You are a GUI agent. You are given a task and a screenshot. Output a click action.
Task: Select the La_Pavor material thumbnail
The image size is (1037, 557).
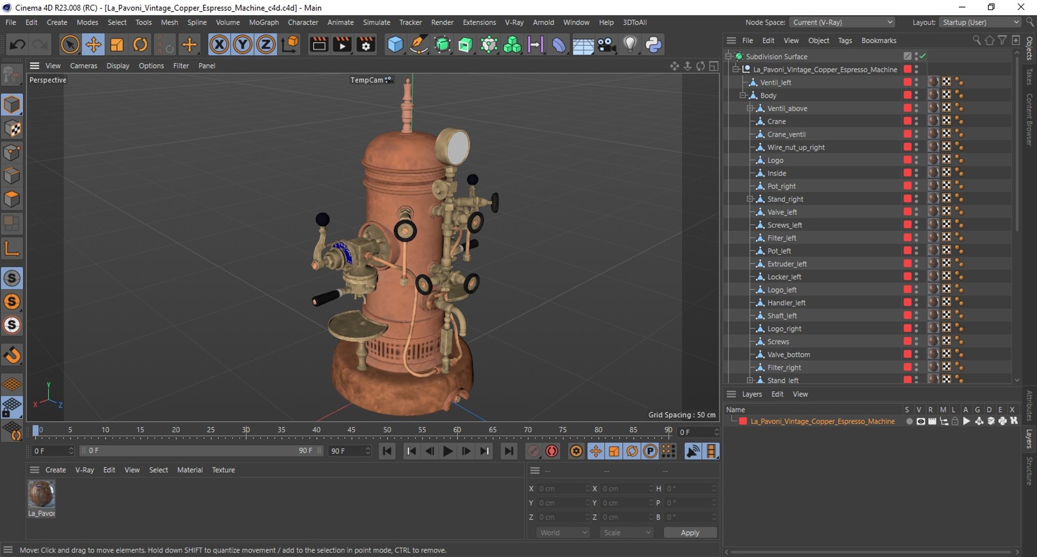pos(42,494)
